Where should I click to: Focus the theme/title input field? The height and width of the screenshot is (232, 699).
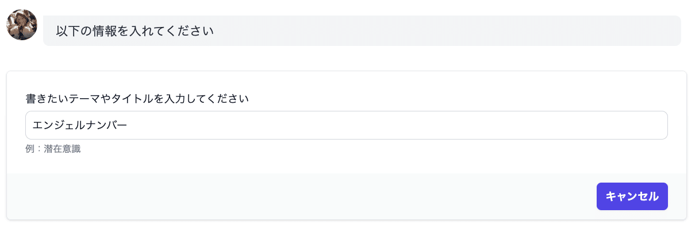347,125
